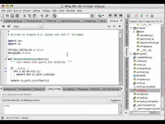Switch to the topcommands.py editor tab
This screenshot has width=165, height=124.
point(70,21)
